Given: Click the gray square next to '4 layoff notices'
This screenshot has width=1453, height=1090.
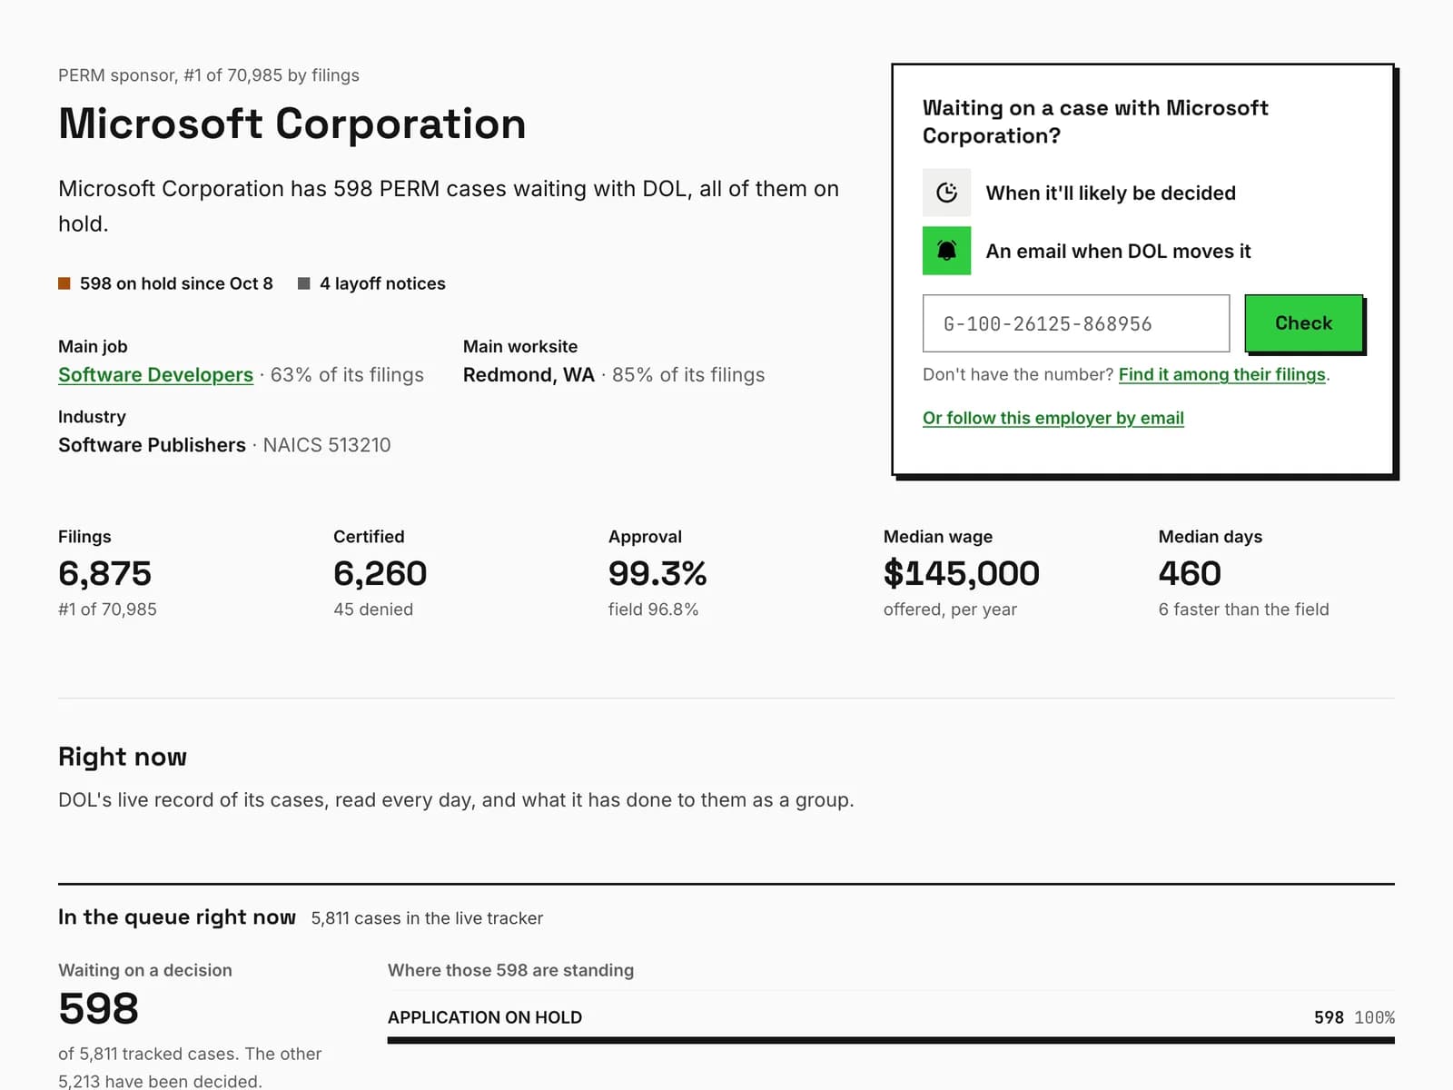Looking at the screenshot, I should tap(304, 283).
